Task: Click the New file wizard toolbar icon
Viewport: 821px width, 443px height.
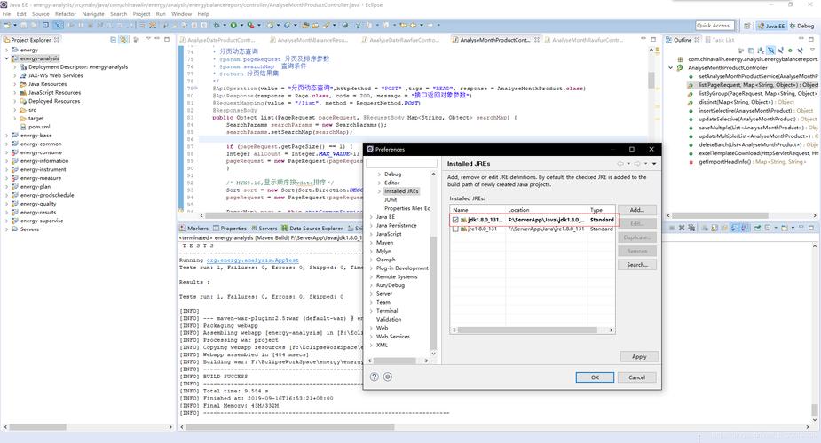Action: (x=7, y=25)
